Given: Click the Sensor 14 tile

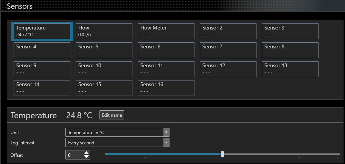Looking at the screenshot, I should click(x=42, y=88).
